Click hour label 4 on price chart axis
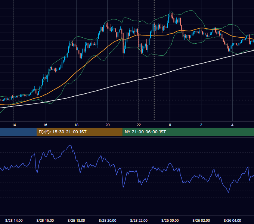Viewport: 254px width, 224px height. (232, 125)
